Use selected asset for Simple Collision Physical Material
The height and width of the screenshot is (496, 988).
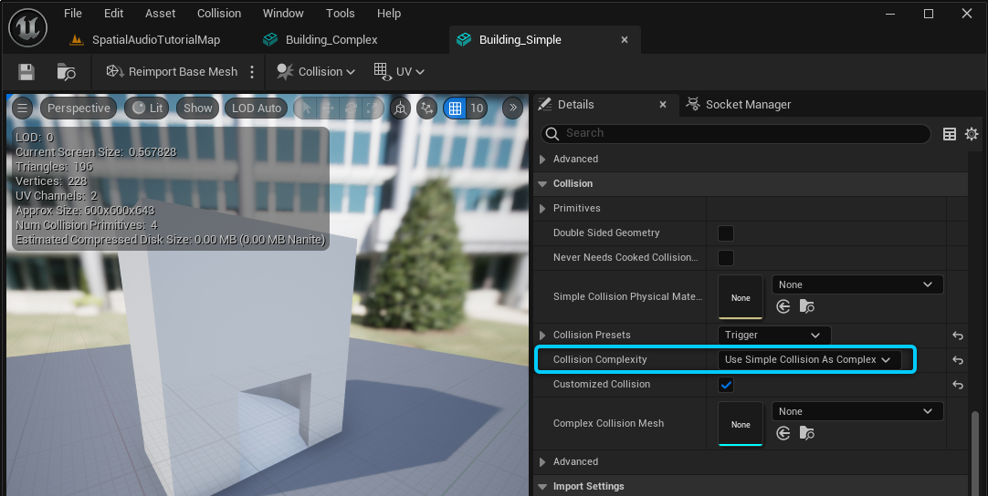pos(783,306)
